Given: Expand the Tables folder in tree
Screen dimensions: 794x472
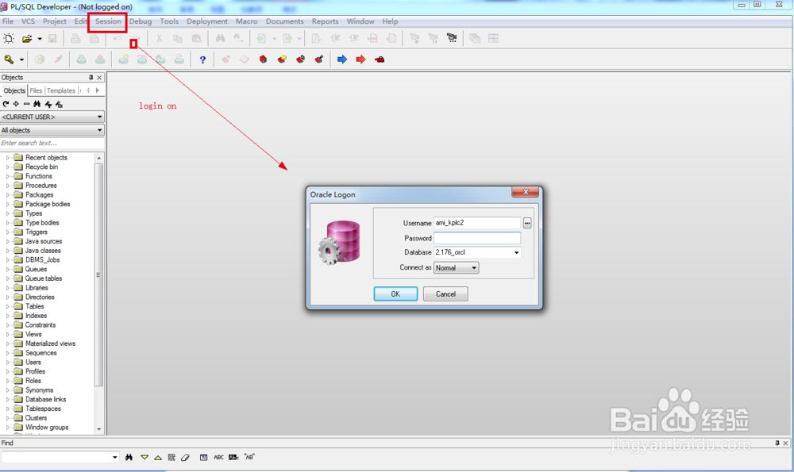Looking at the screenshot, I should [8, 306].
